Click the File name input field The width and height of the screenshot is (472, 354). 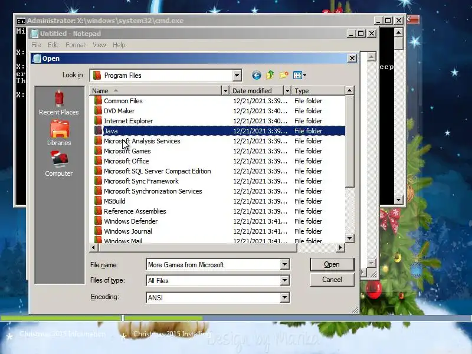(214, 264)
